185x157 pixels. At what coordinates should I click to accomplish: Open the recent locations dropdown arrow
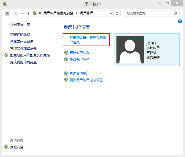(22, 13)
